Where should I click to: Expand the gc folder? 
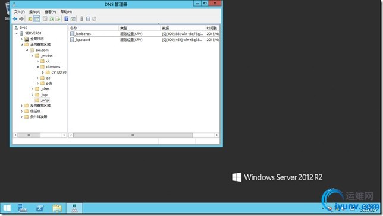37,78
